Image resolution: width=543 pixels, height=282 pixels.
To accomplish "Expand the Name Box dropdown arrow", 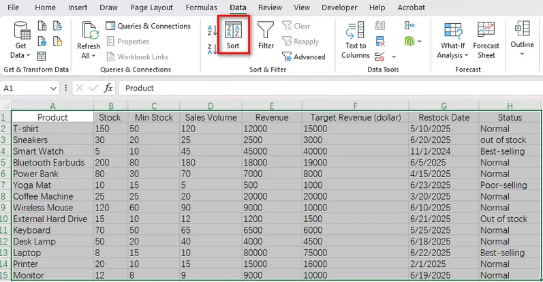I will (x=53, y=89).
